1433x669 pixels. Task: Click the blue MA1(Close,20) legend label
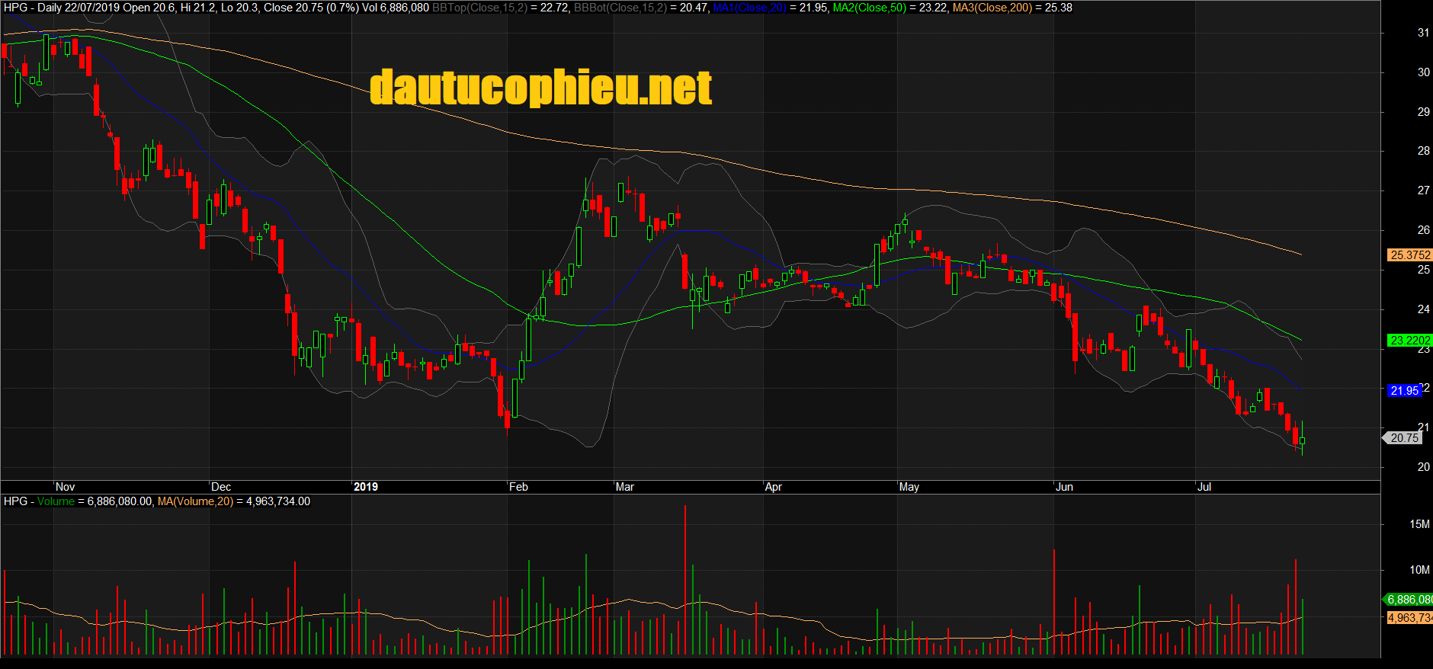(x=749, y=8)
